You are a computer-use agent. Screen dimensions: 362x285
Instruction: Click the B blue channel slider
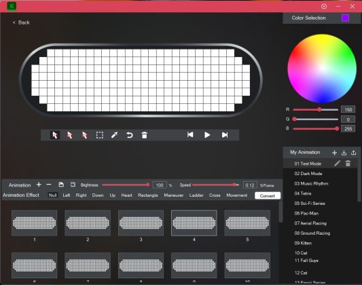coord(316,128)
